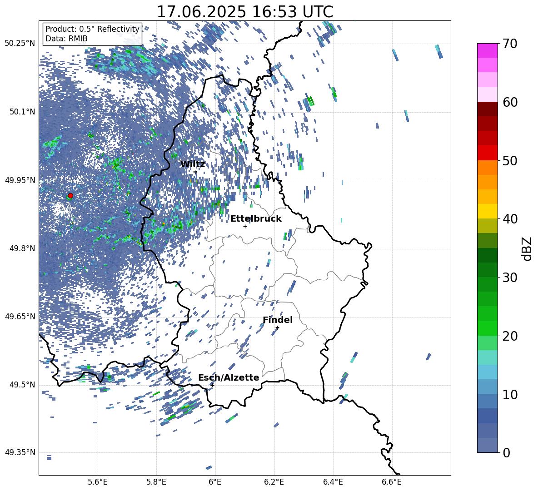Click the 70 dBZ colorbar tick label

(x=510, y=44)
